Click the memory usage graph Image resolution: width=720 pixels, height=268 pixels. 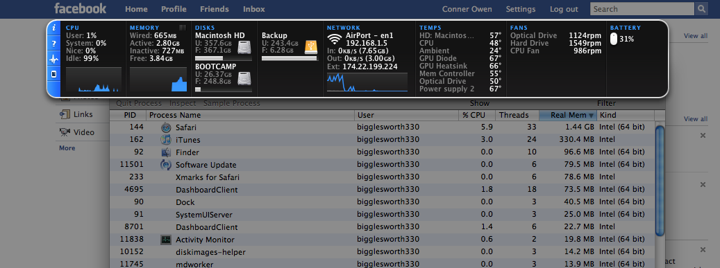159,80
